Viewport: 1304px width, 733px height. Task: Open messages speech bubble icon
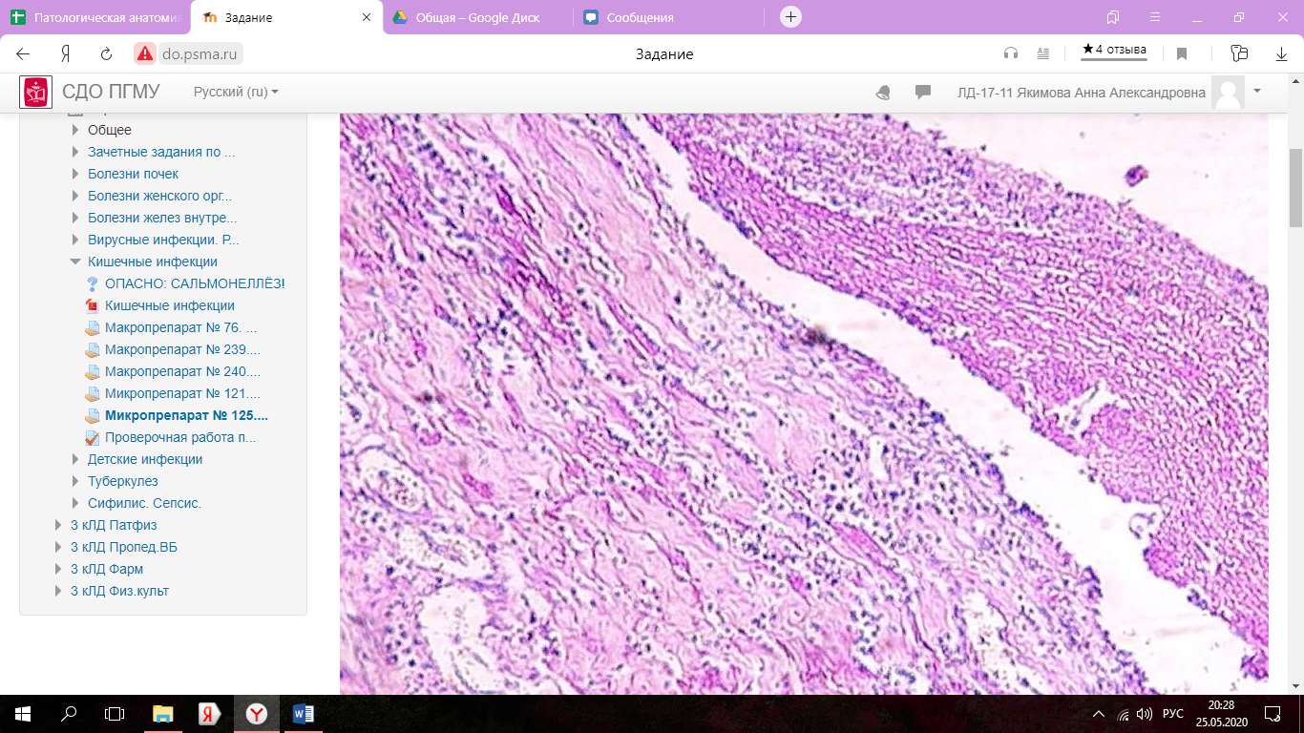coord(923,93)
